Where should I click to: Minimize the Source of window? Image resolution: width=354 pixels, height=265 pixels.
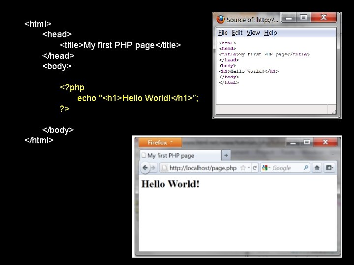point(288,18)
